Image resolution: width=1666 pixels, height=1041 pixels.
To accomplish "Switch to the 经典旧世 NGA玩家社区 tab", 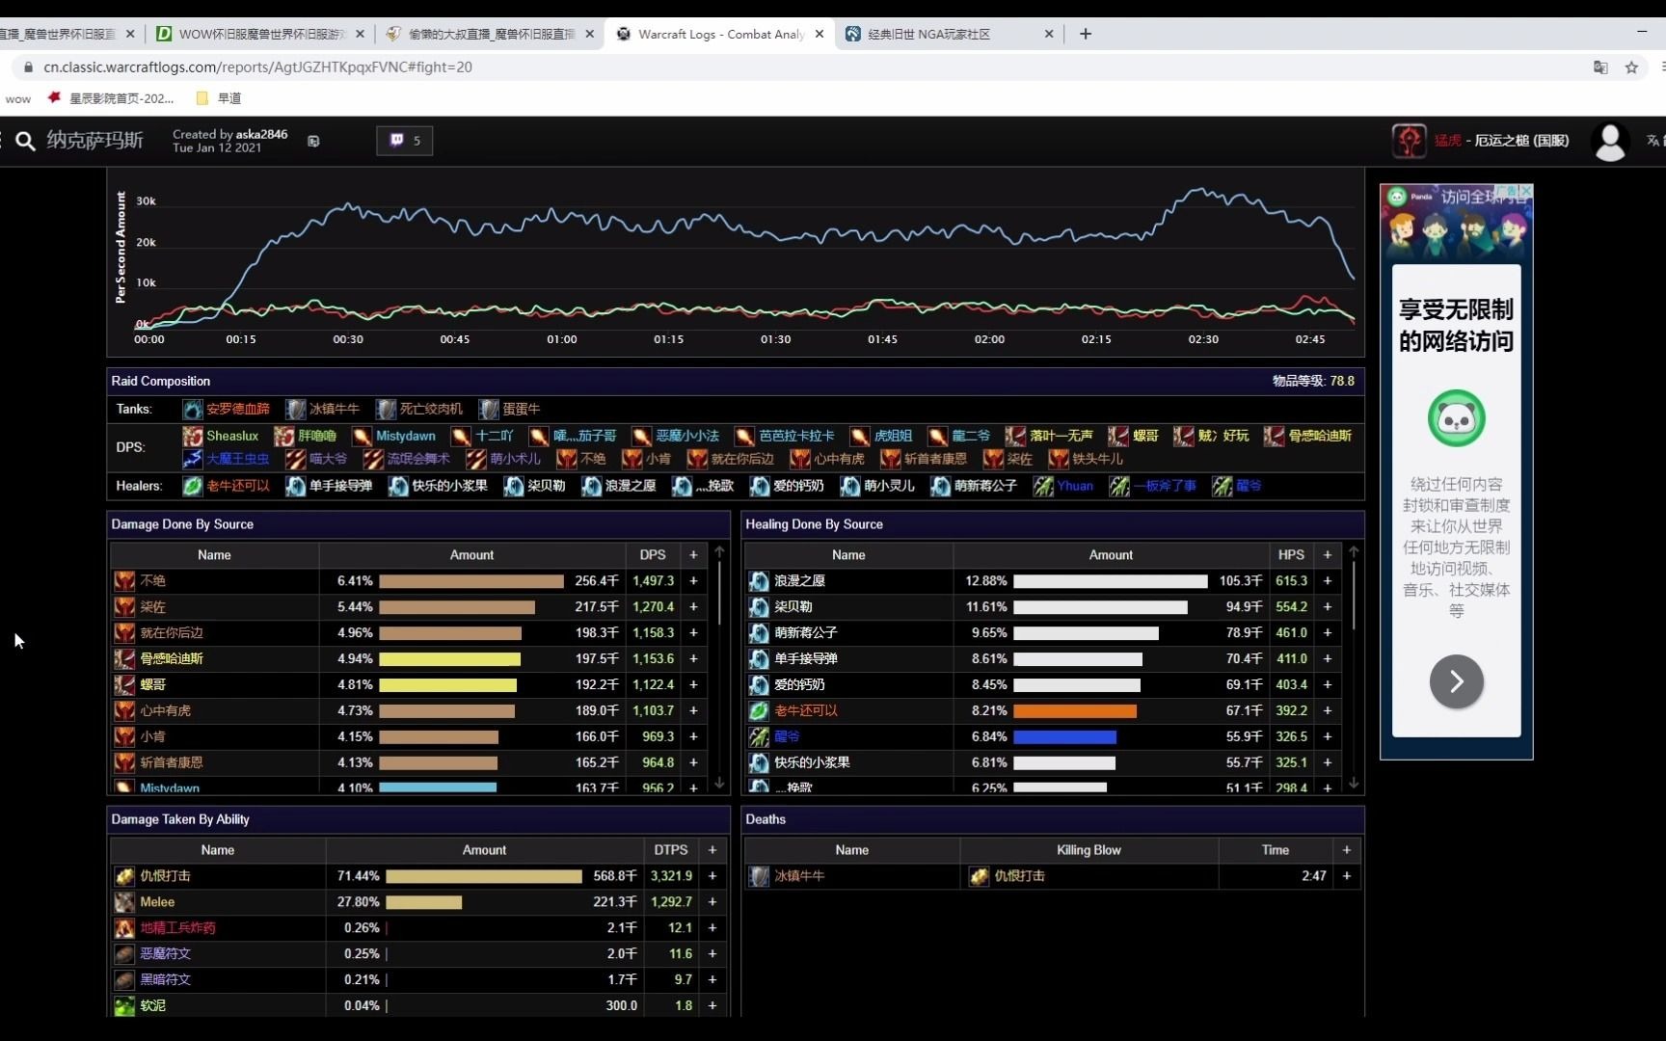I will (950, 34).
